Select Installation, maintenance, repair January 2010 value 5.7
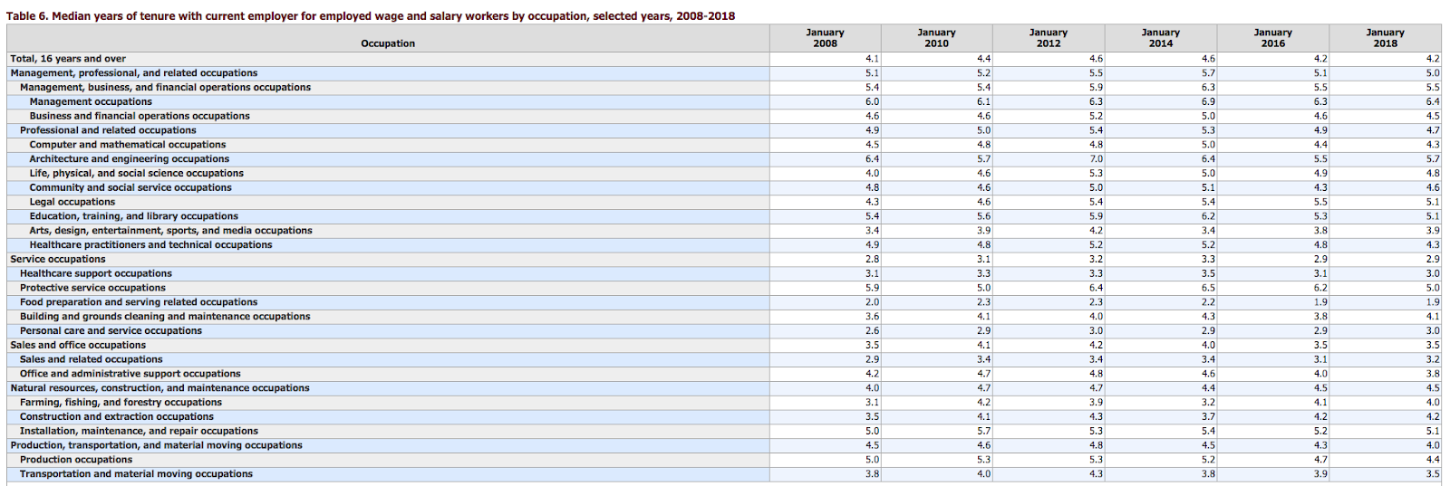The width and height of the screenshot is (1450, 486). (983, 431)
